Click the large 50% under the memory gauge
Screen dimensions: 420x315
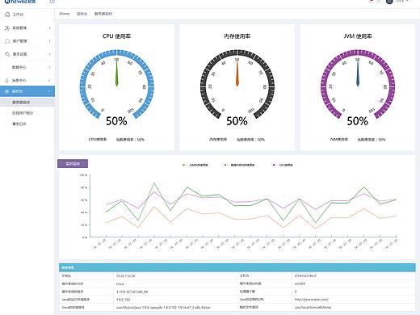(237, 121)
